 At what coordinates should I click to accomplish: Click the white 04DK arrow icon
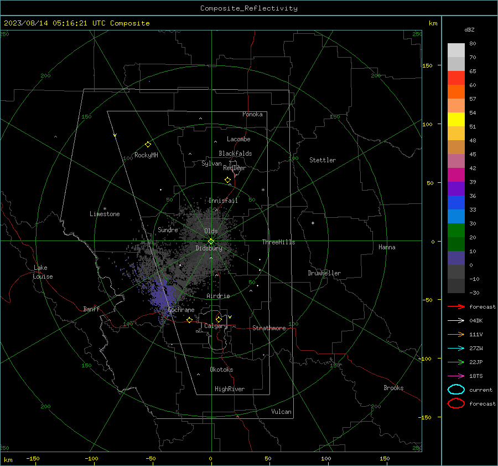pyautogui.click(x=456, y=320)
